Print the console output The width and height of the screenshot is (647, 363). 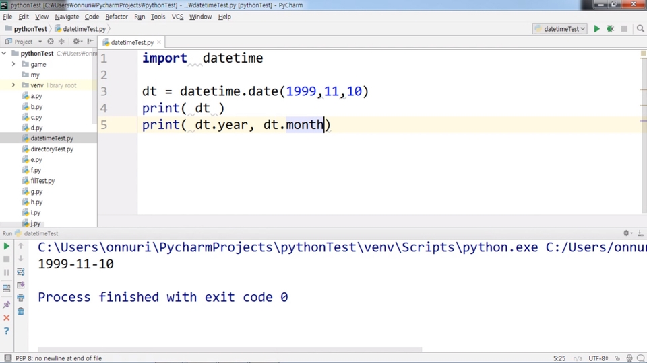[x=21, y=298]
